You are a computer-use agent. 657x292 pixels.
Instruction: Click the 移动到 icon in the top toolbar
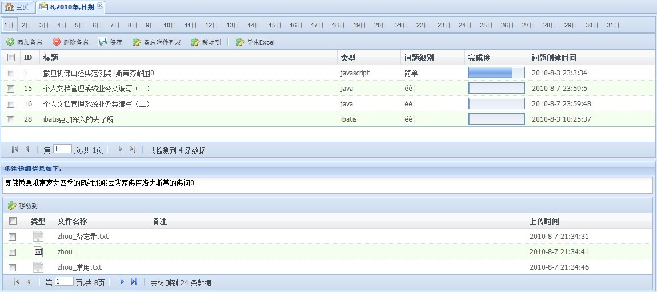tap(195, 42)
